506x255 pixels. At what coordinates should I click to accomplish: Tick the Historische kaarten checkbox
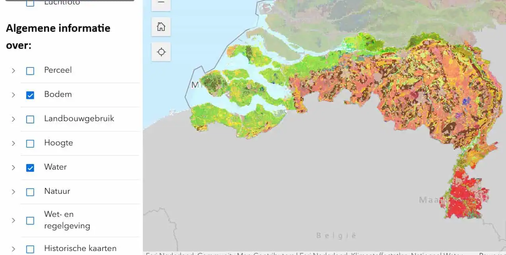tap(30, 249)
